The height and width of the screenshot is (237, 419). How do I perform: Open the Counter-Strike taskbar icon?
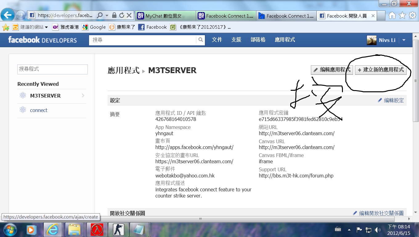click(x=119, y=230)
